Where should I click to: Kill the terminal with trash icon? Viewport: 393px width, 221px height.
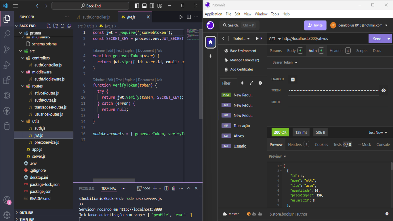(173, 188)
